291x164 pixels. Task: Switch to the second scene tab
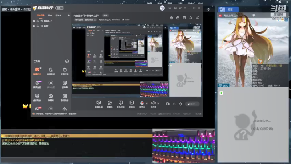click(50, 15)
